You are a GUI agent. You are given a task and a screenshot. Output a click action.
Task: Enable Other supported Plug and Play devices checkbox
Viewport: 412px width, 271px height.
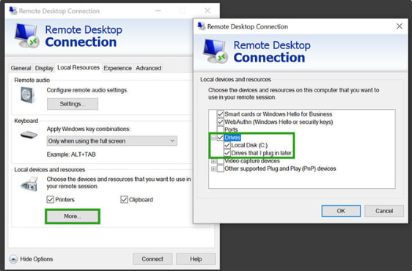tap(220, 168)
